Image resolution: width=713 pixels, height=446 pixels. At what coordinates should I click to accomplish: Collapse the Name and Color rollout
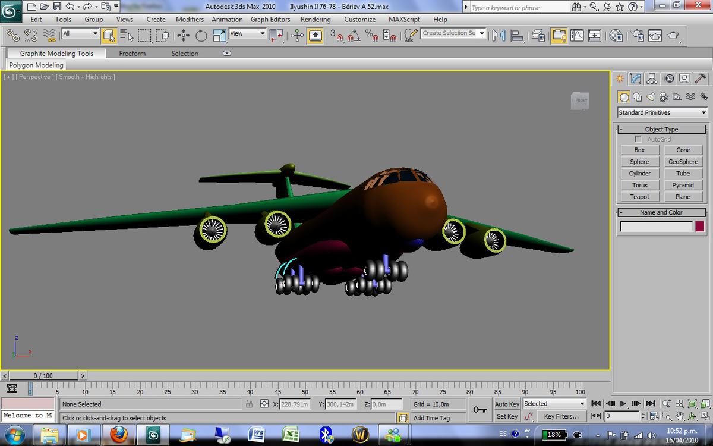662,212
